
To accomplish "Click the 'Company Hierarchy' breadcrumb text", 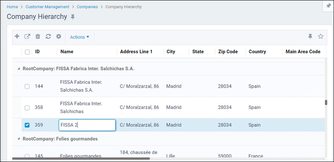I will [124, 7].
